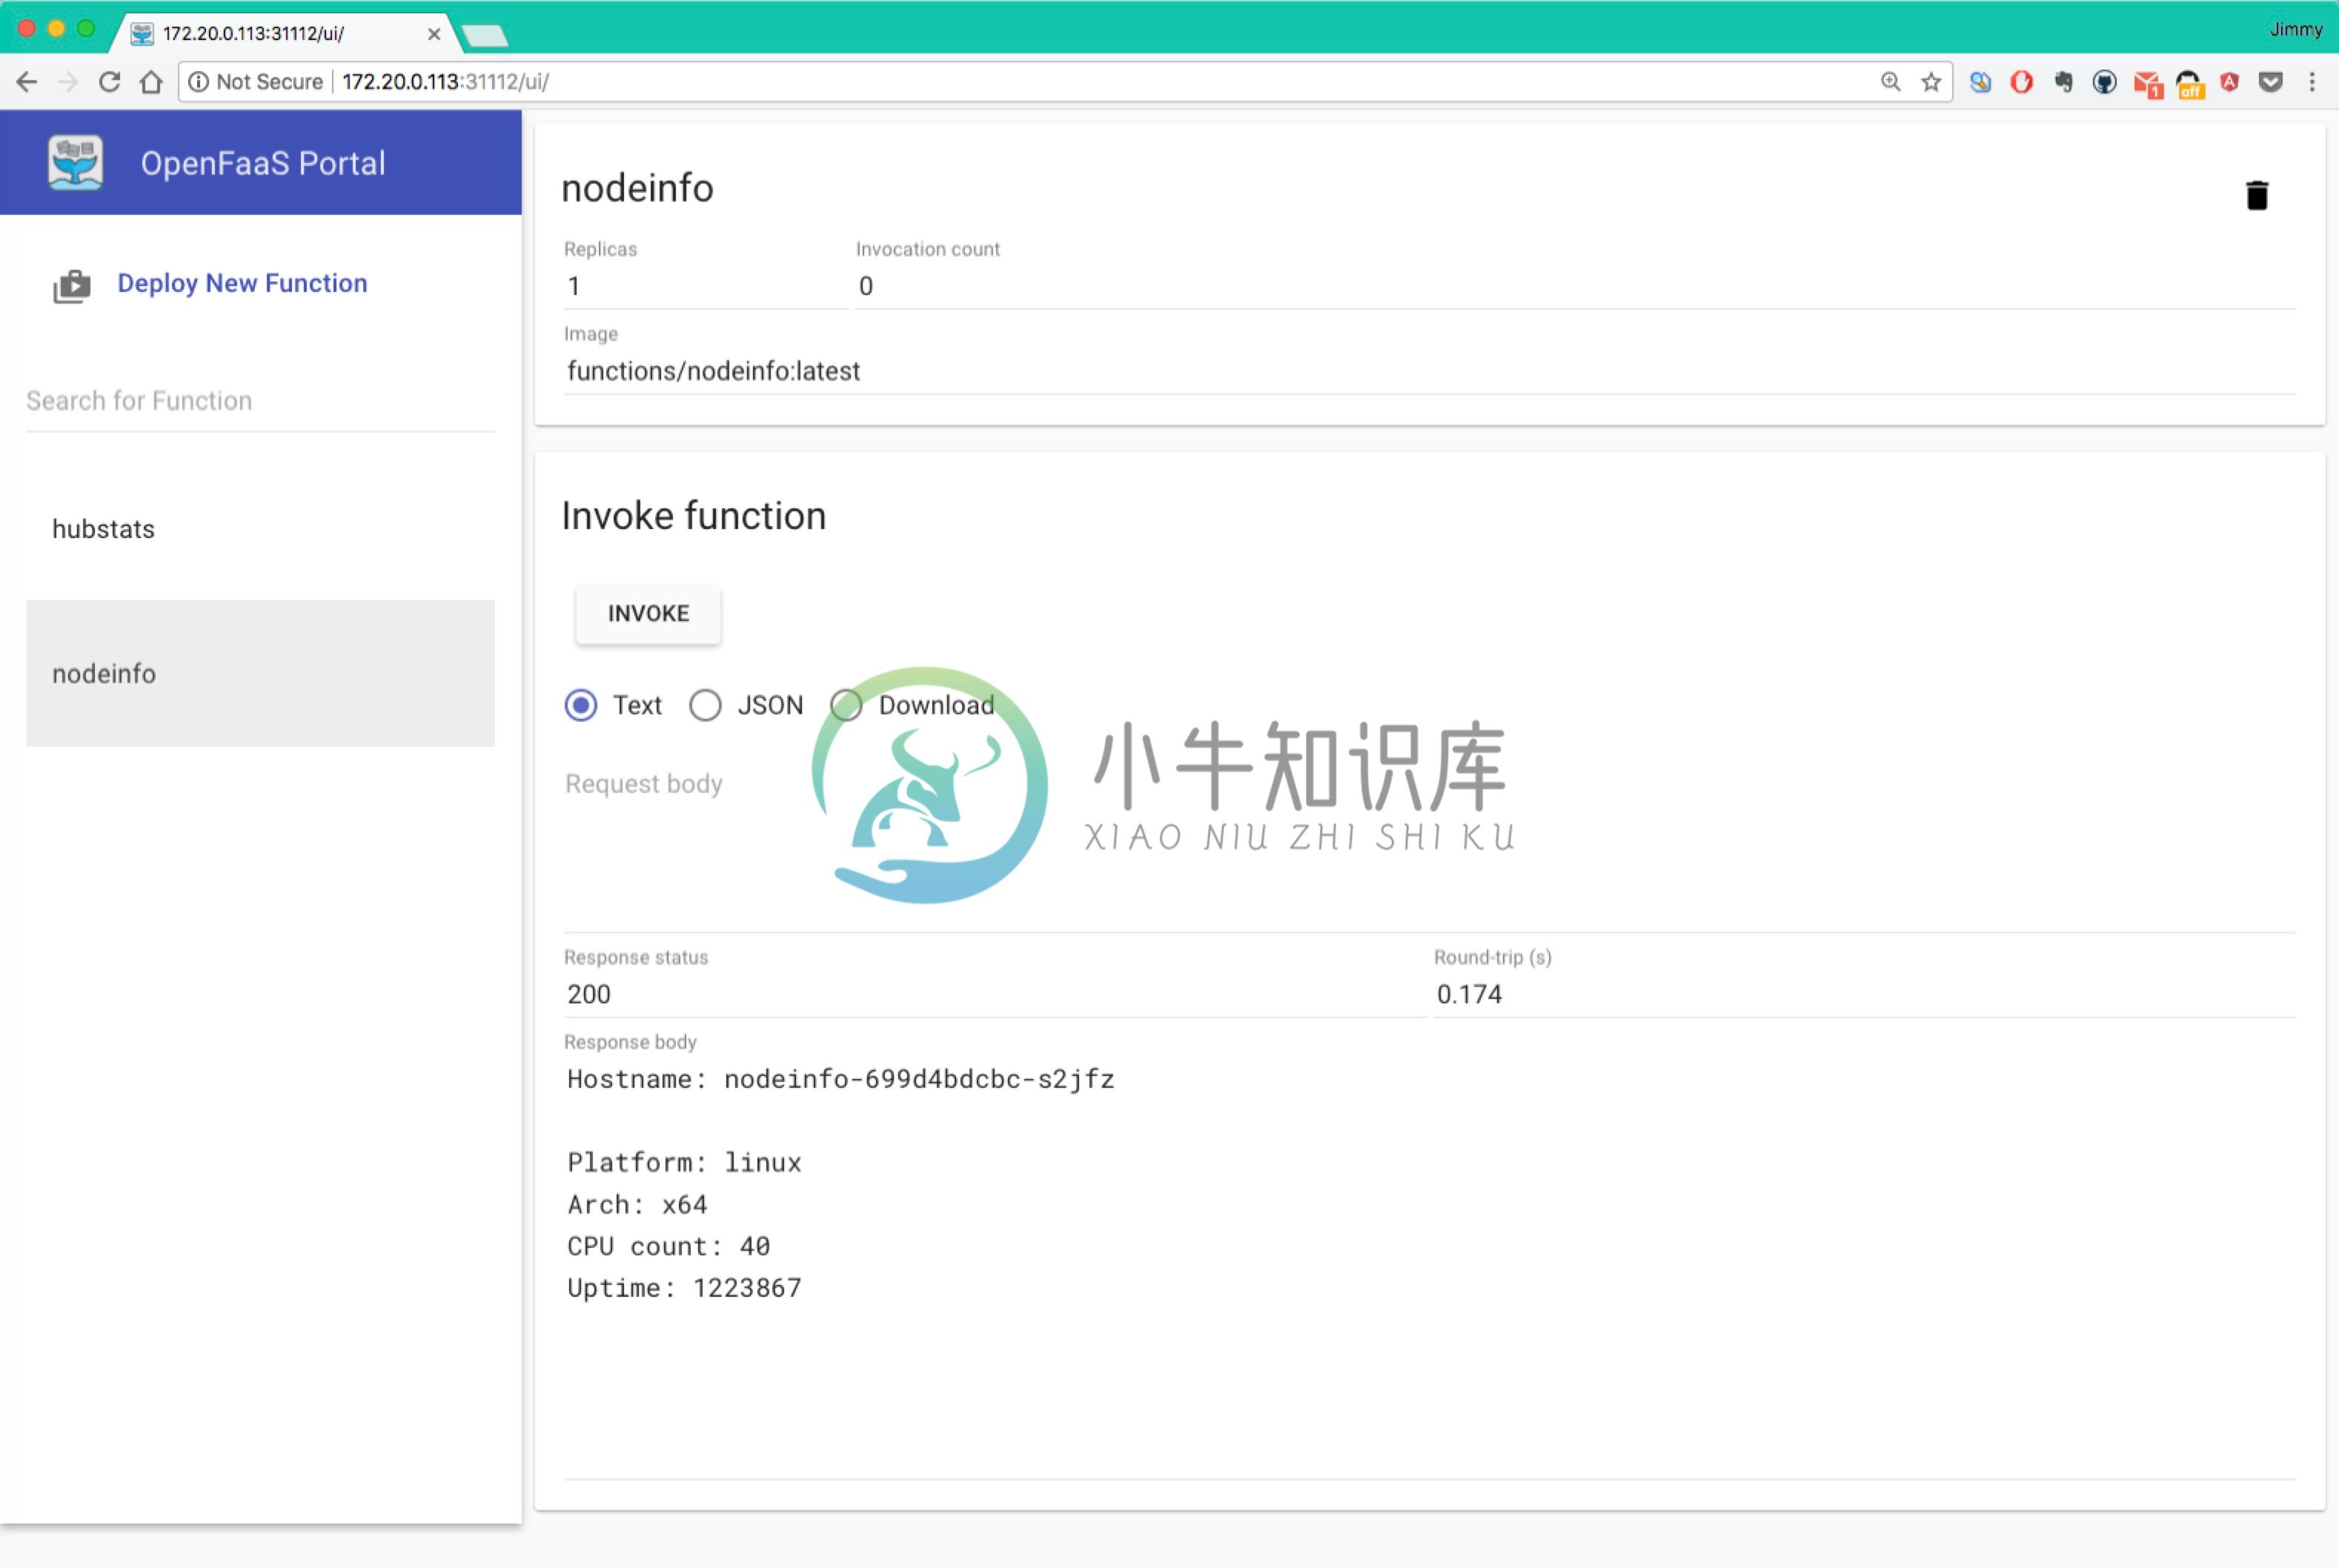2339x1568 pixels.
Task: Click the bookmark star icon in address bar
Action: [1931, 81]
